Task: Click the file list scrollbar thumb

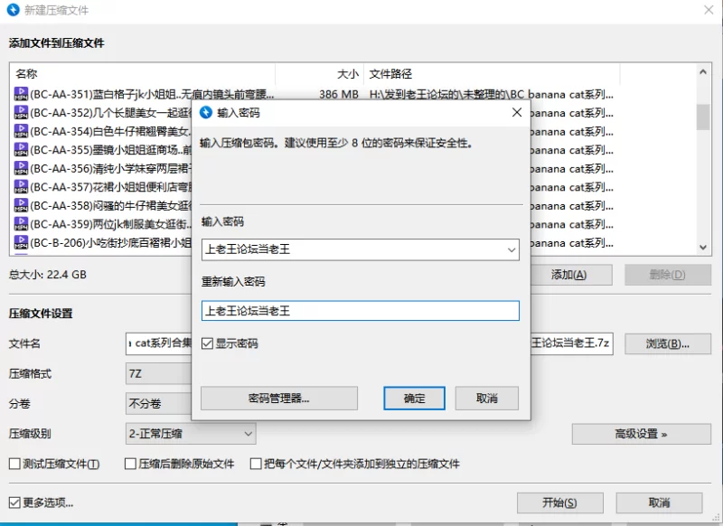Action: pos(703,117)
